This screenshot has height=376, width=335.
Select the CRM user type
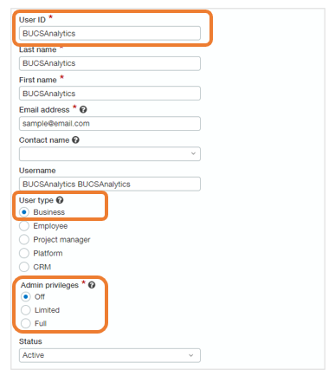24,267
